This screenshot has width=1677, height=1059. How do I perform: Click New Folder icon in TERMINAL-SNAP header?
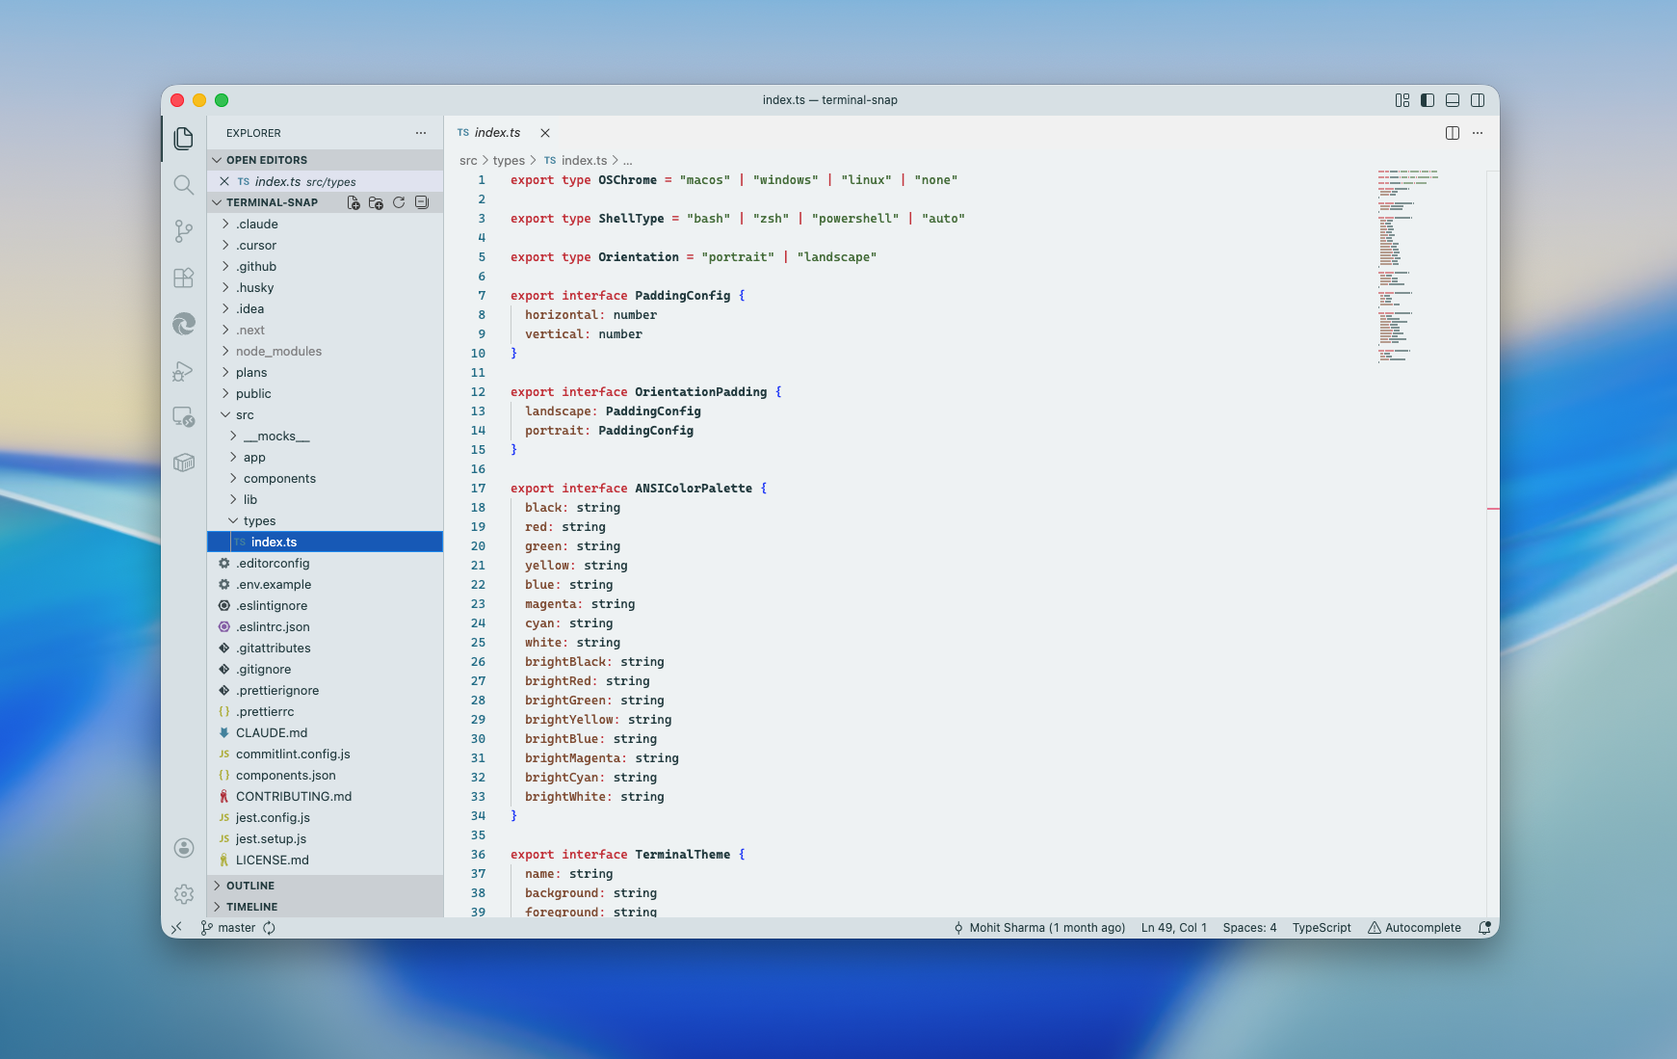click(376, 202)
